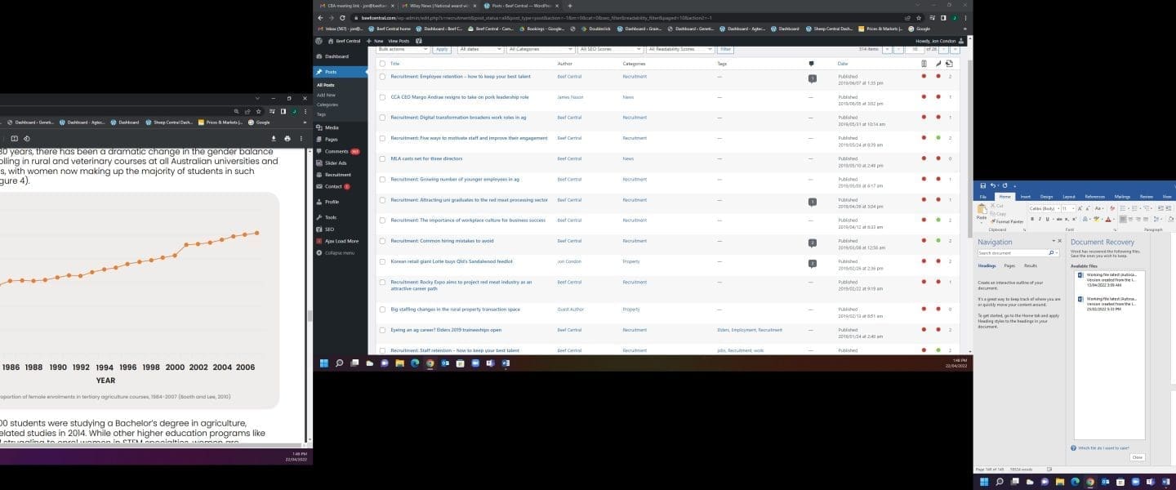The height and width of the screenshot is (490, 1176).
Task: Open tab search chevron in left browser
Action: (257, 98)
